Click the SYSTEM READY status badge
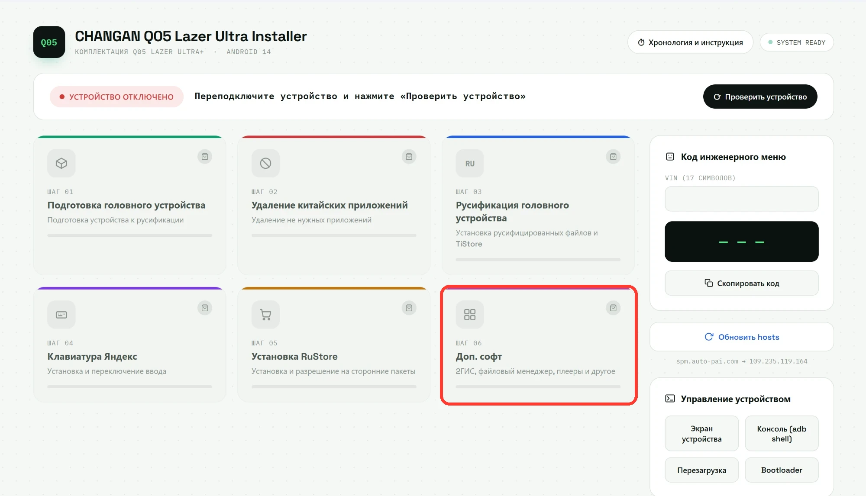The height and width of the screenshot is (496, 866). (796, 42)
